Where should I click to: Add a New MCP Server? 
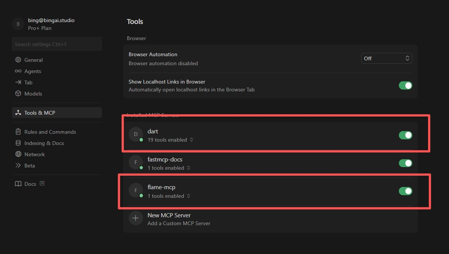point(169,215)
